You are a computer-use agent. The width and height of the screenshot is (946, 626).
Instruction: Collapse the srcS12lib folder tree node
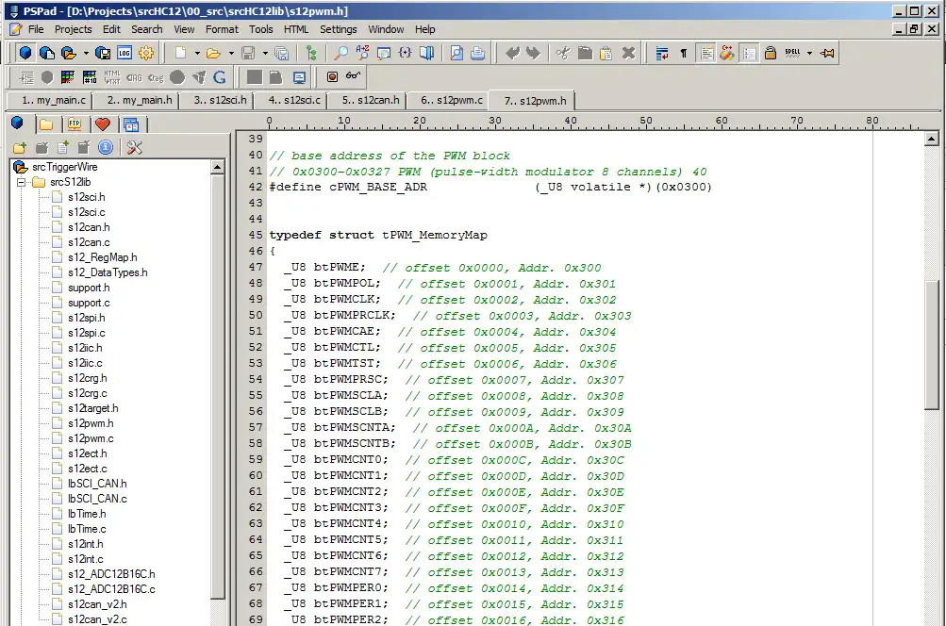point(22,182)
